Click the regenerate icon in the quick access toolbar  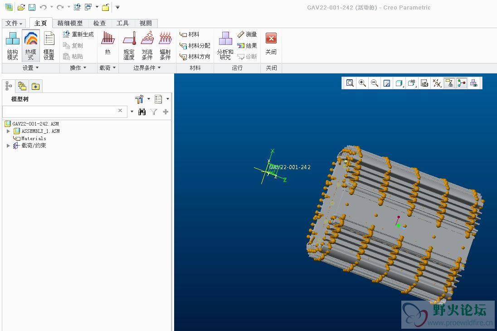[x=77, y=7]
